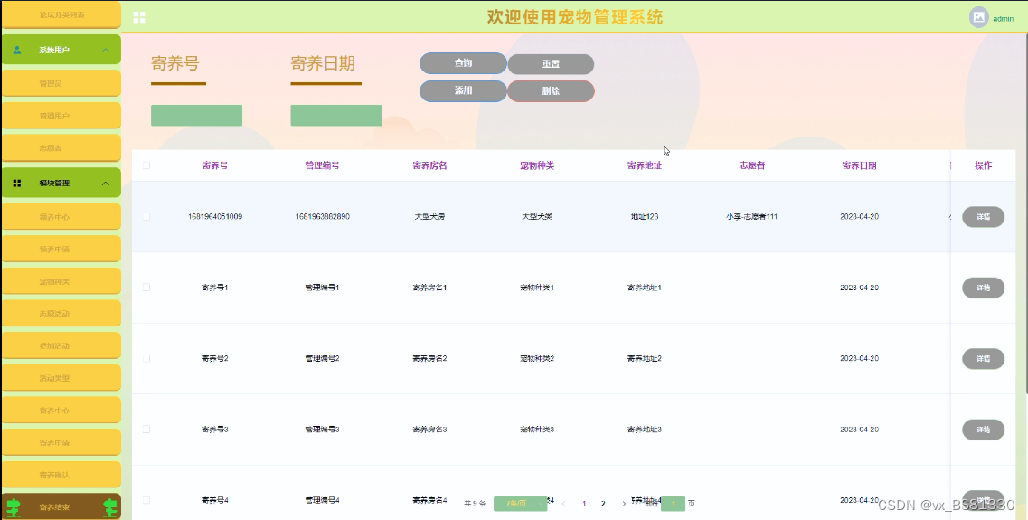
Task: Click the 宠物种类 column header
Action: click(537, 165)
